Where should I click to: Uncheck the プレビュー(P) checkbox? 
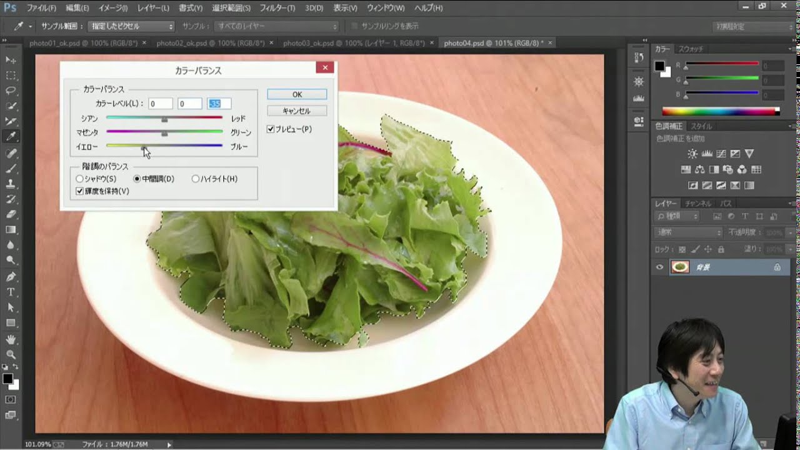[271, 129]
